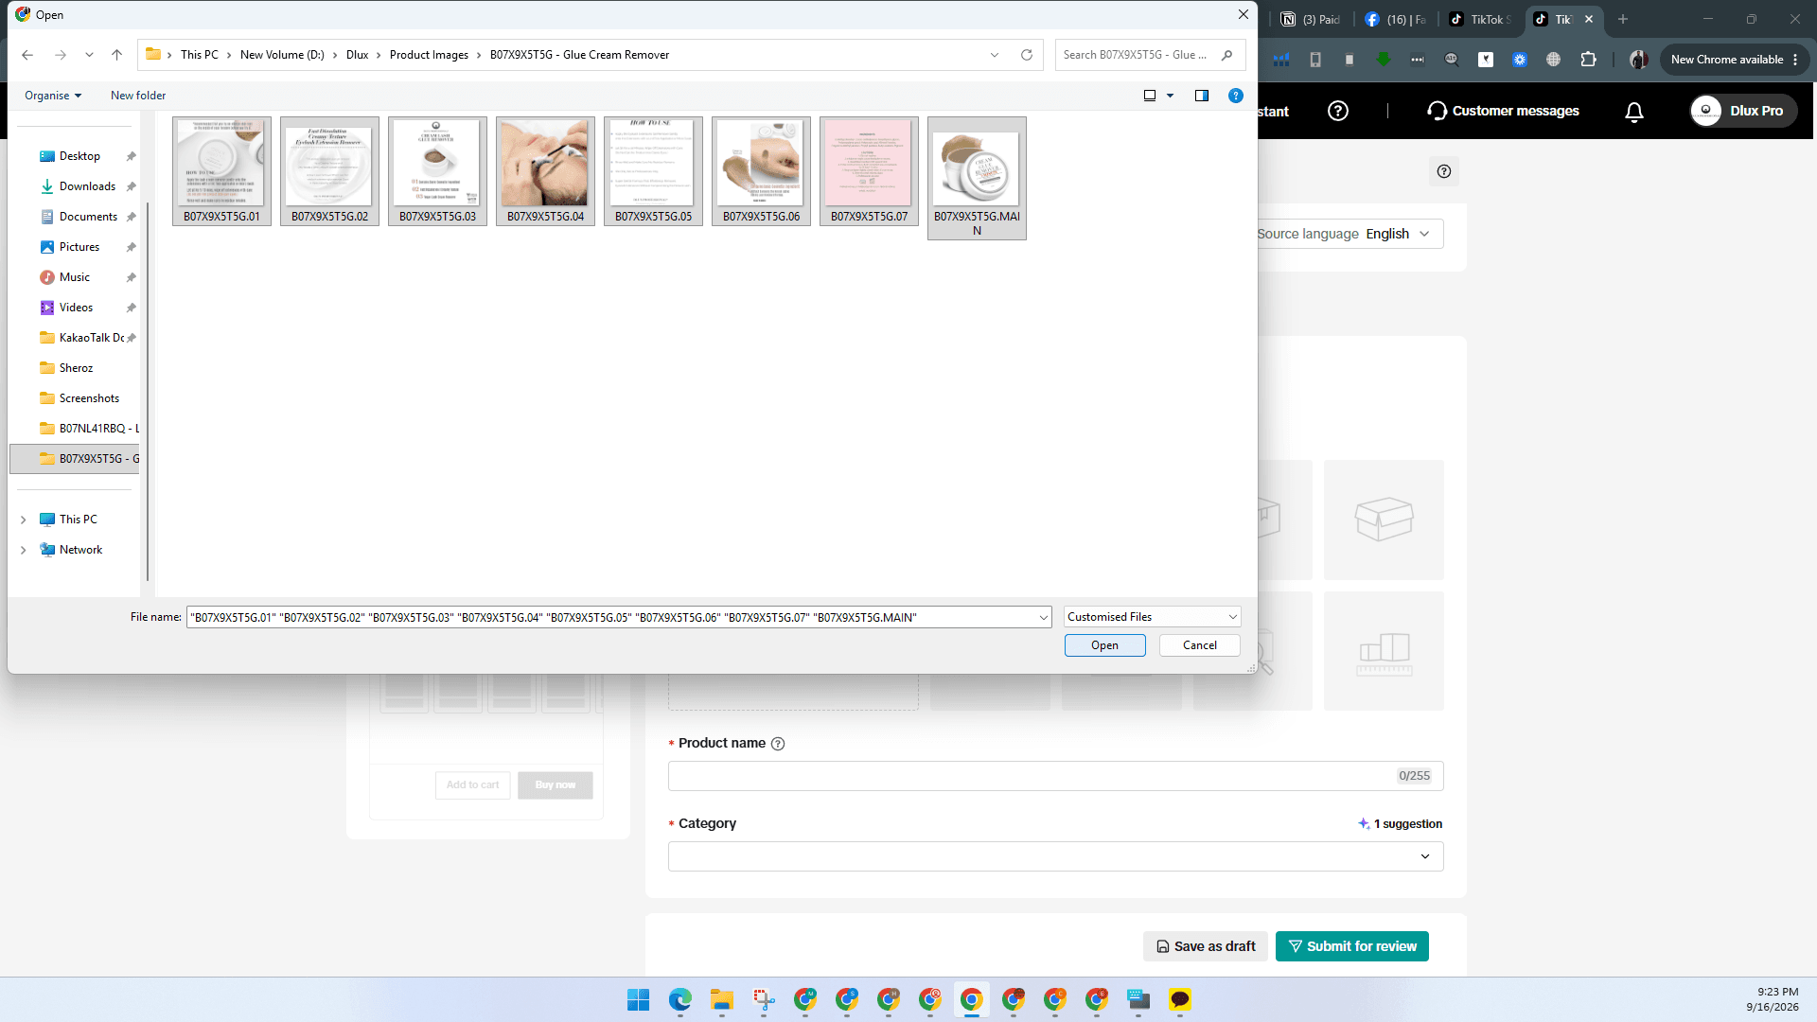This screenshot has width=1817, height=1022.
Task: Open dialog help icon
Action: [x=1236, y=96]
